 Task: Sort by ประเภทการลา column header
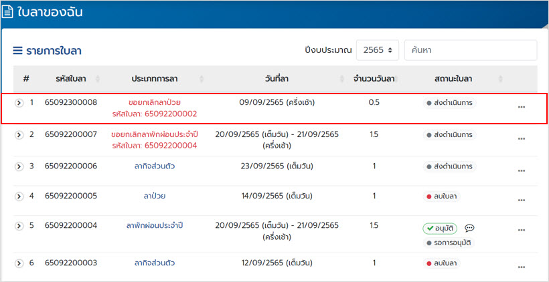click(154, 79)
